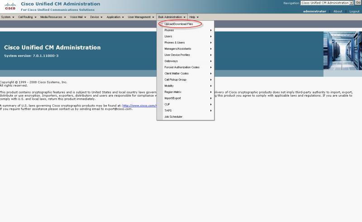Open the Help menu
The width and height of the screenshot is (362, 222).
(194, 17)
